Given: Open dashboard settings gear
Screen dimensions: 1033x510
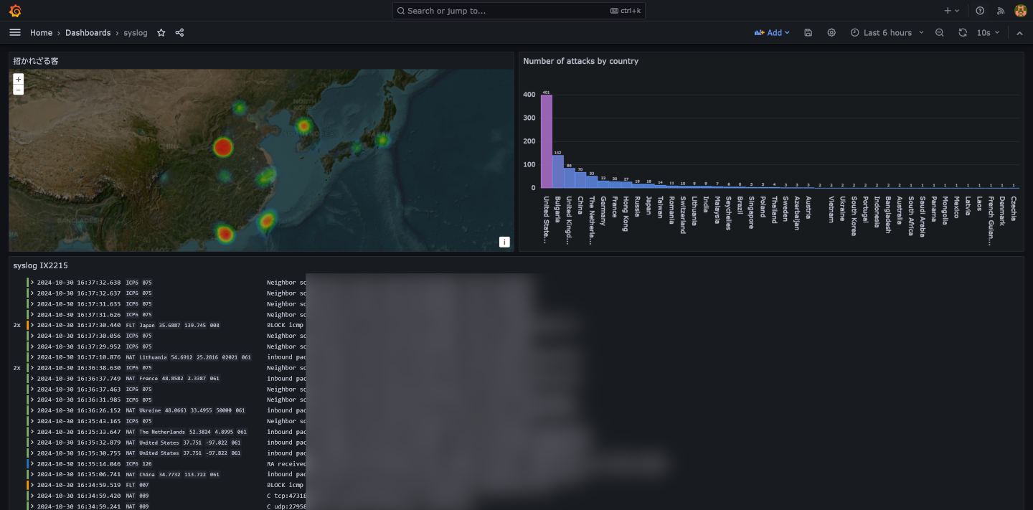Looking at the screenshot, I should click(831, 33).
